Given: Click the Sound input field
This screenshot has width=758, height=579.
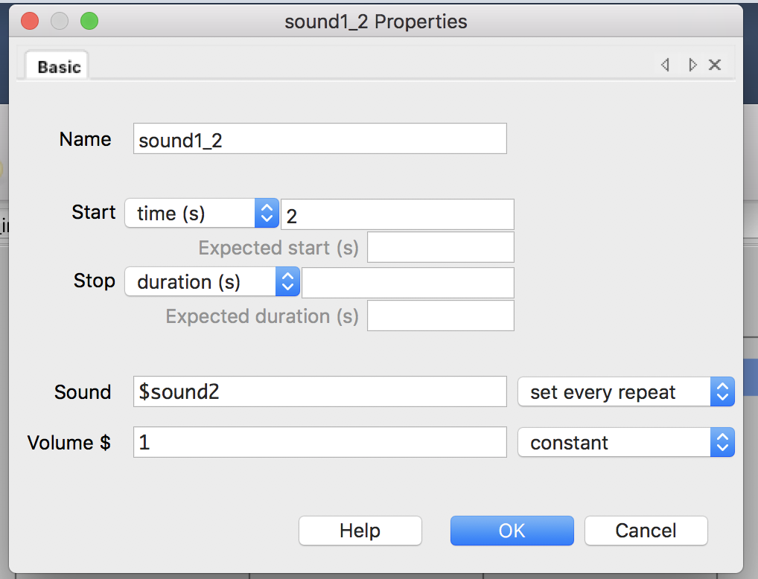Looking at the screenshot, I should click(x=319, y=392).
